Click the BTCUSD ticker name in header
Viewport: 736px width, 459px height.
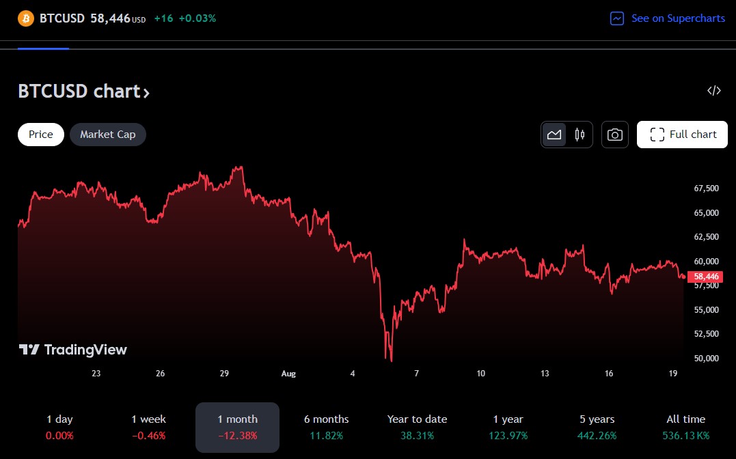pos(62,18)
